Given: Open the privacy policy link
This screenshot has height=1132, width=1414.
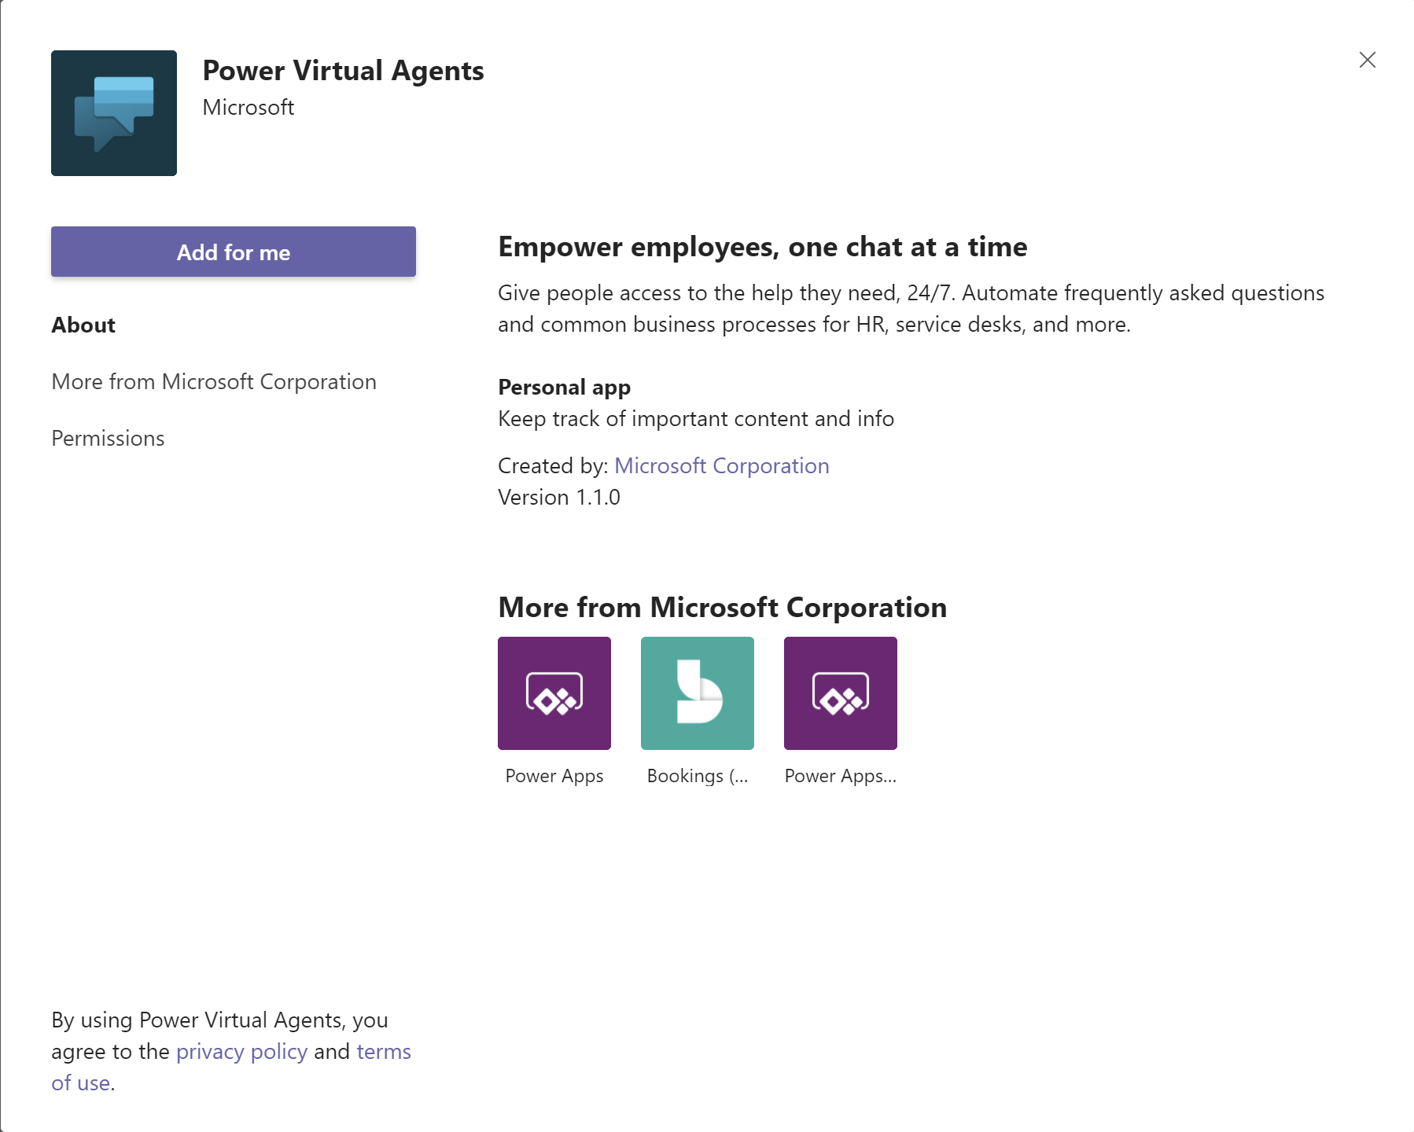Looking at the screenshot, I should (241, 1051).
